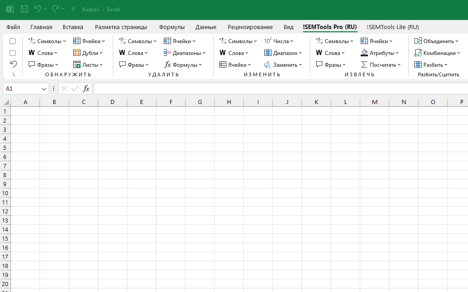Open Атрибуты in the ИЗВЛЕЧЬ group
The image size is (468, 292).
380,53
